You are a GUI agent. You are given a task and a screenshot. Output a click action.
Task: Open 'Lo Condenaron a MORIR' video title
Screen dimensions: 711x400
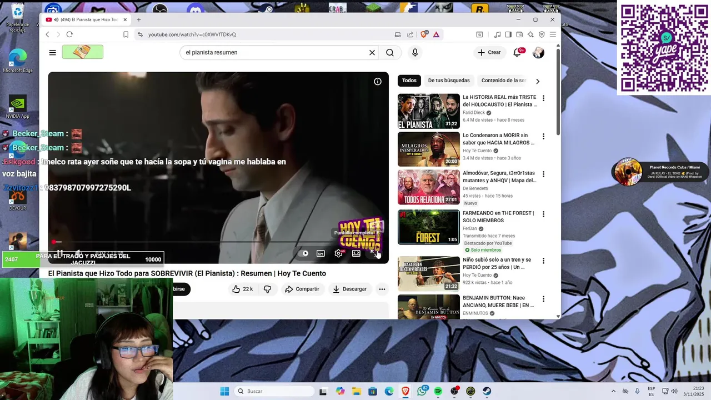click(x=499, y=139)
